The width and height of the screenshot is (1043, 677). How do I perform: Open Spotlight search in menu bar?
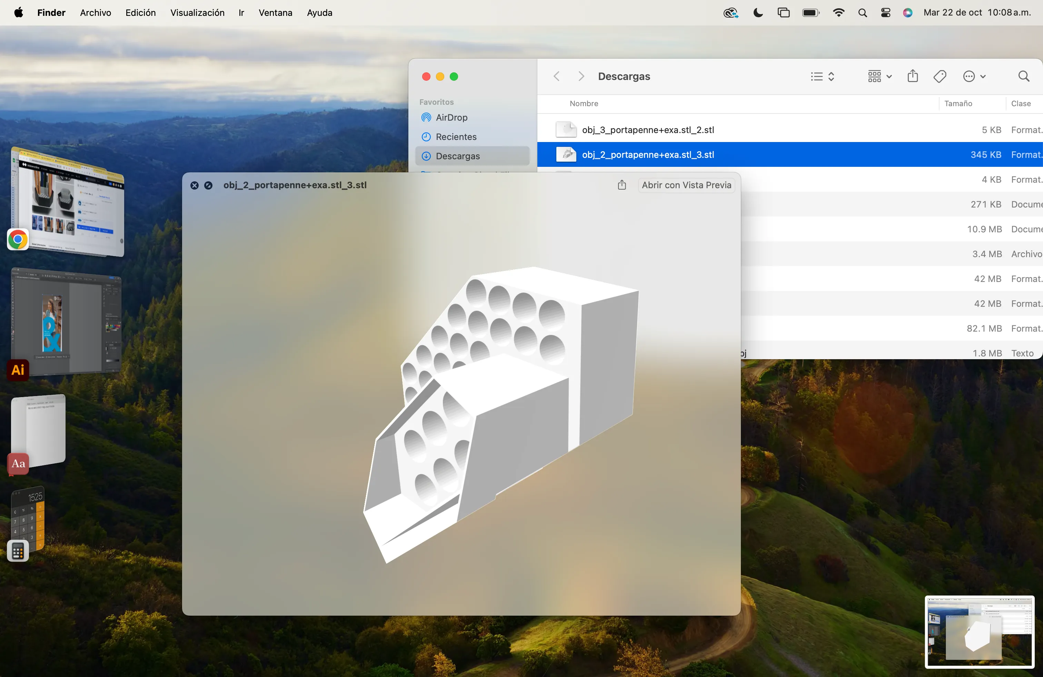coord(863,13)
